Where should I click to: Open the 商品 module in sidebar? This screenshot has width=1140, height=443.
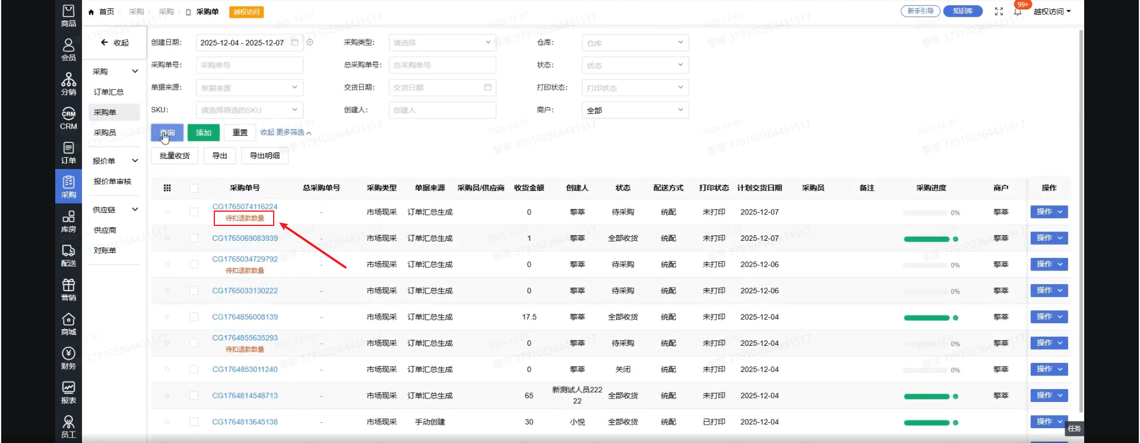point(68,15)
